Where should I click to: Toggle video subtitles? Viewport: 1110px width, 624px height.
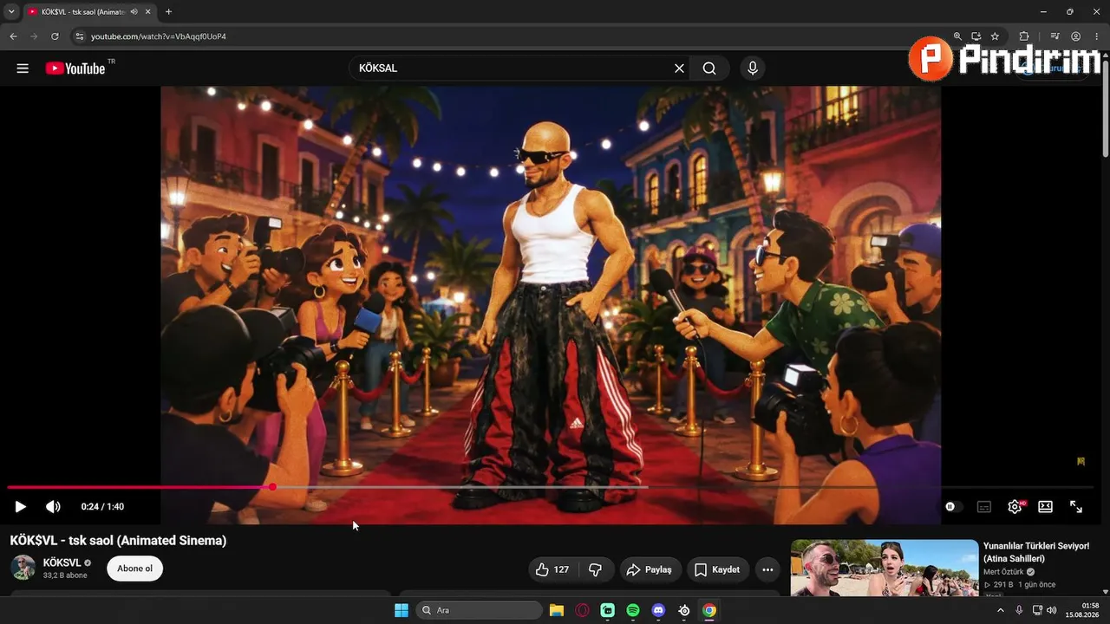click(x=984, y=507)
